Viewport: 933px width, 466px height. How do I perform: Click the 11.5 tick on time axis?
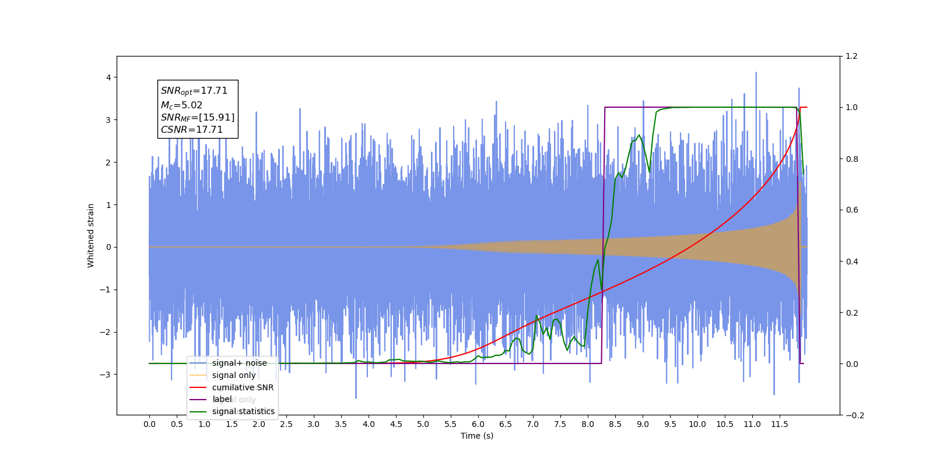click(780, 424)
